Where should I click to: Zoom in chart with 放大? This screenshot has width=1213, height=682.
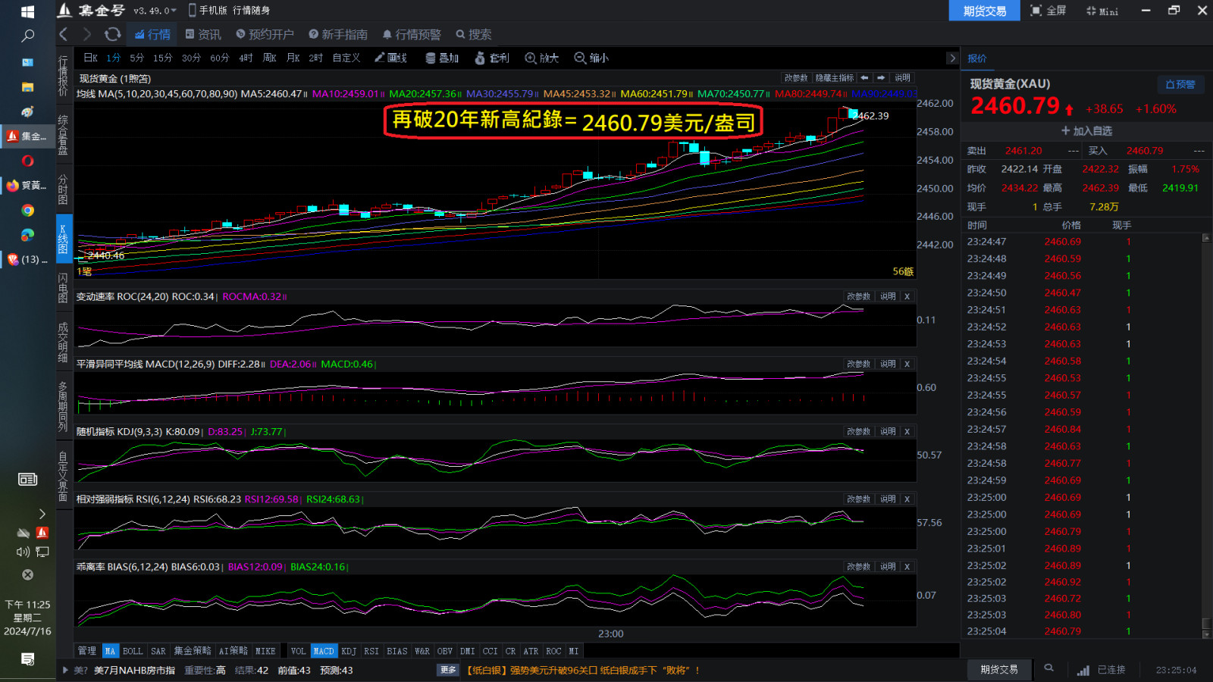(541, 58)
